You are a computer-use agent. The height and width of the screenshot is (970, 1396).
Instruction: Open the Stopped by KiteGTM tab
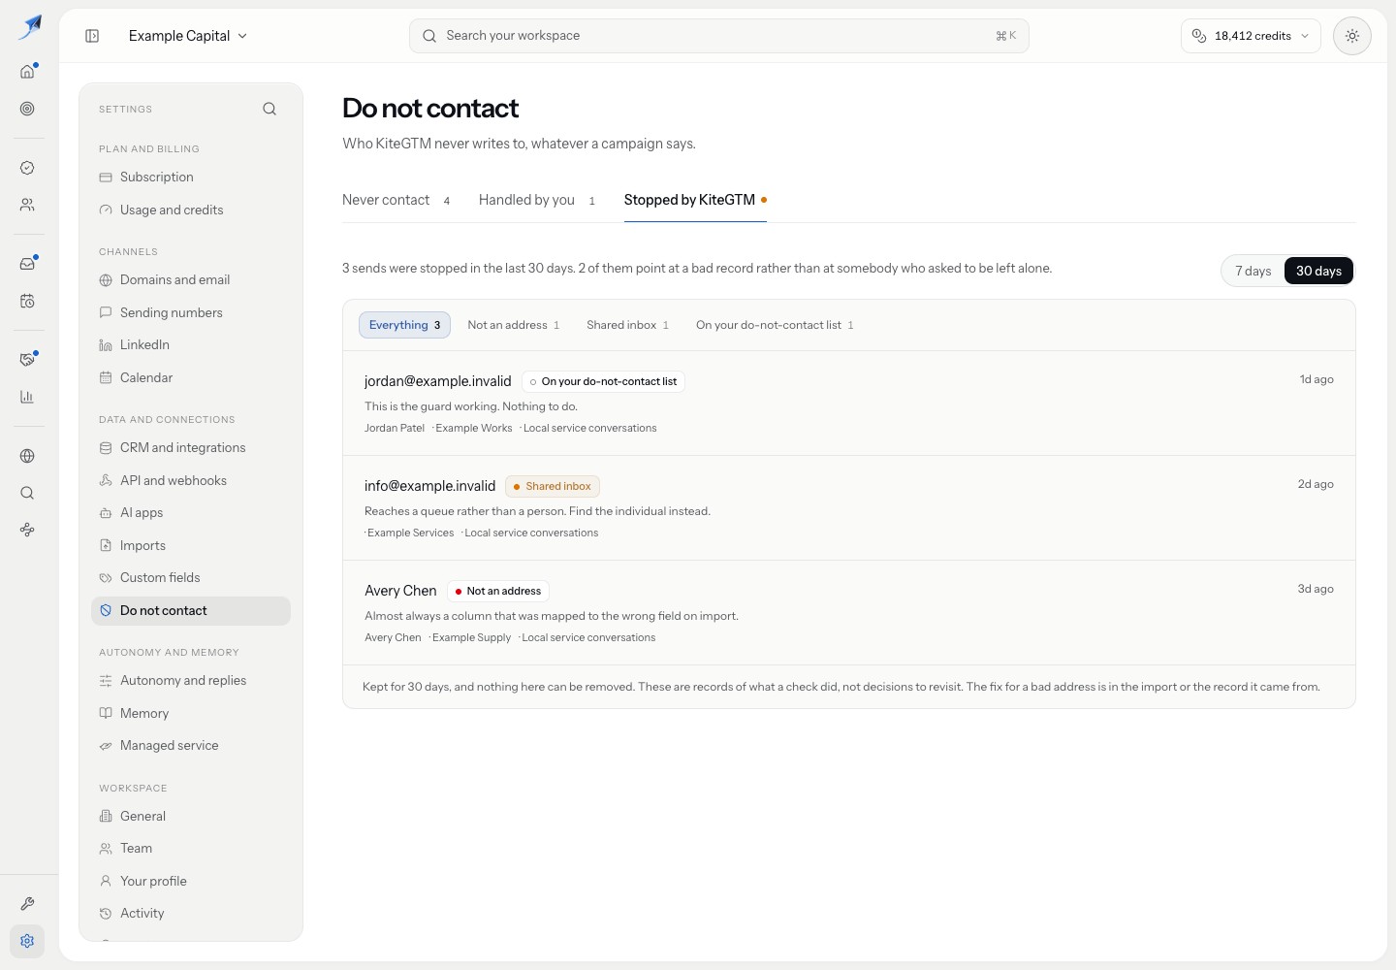(x=695, y=200)
